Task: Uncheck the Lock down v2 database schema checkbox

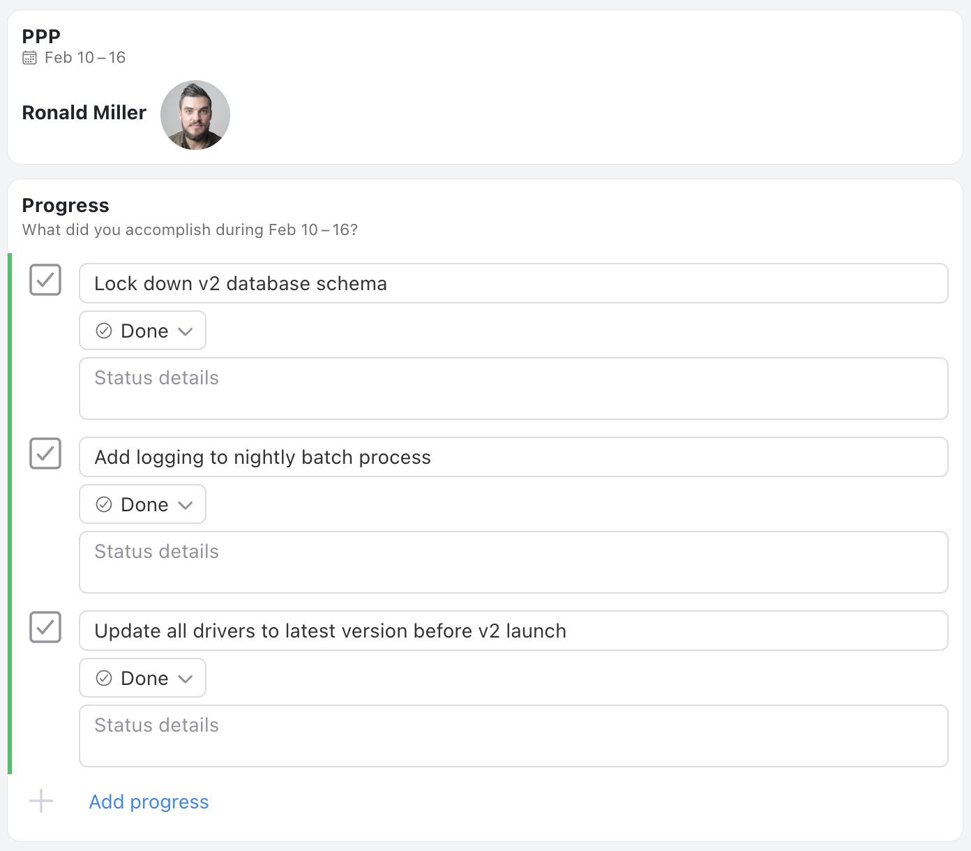Action: coord(45,280)
